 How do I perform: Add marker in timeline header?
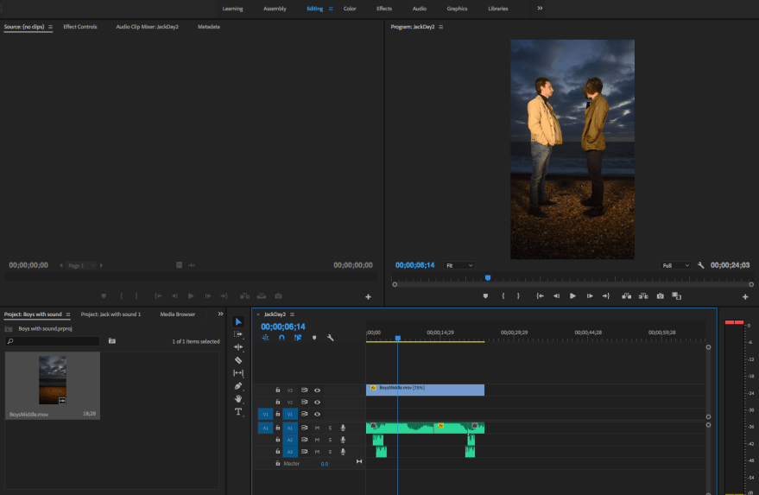click(x=314, y=338)
